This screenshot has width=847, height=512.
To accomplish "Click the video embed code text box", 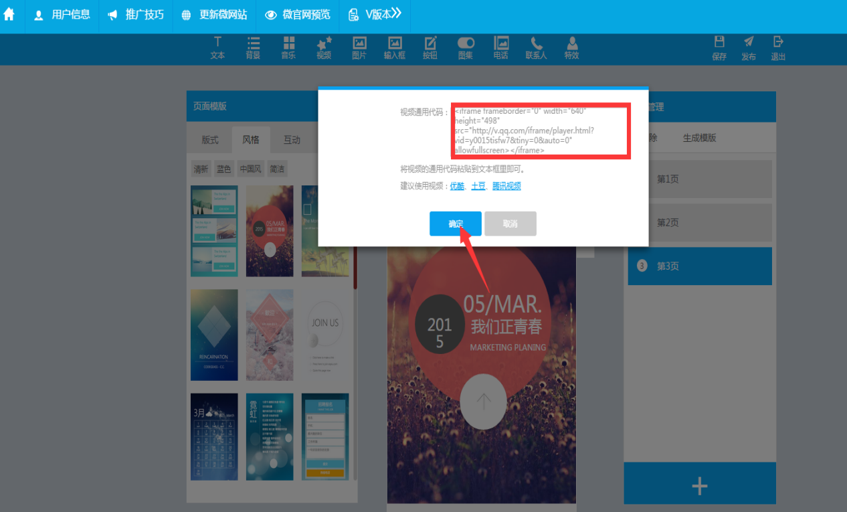I will (x=541, y=131).
